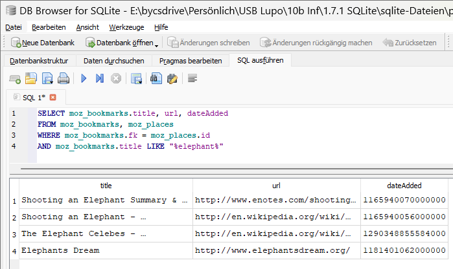Expand the Datenbank öffnen dropdown arrow
Viewport: 453px width, 269px height.
[157, 45]
